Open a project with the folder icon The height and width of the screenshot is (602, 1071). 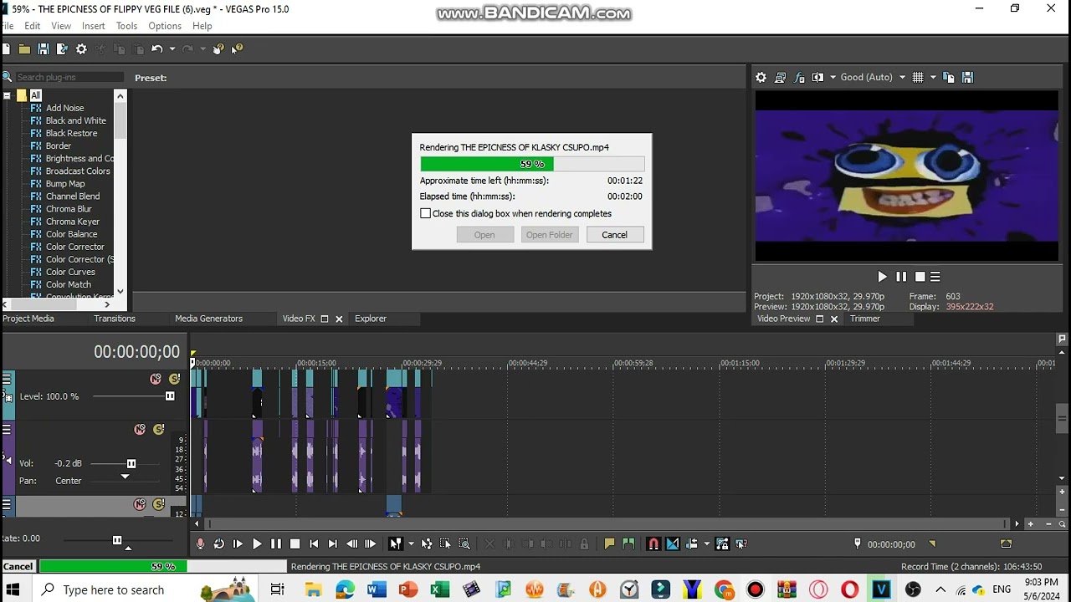coord(24,49)
